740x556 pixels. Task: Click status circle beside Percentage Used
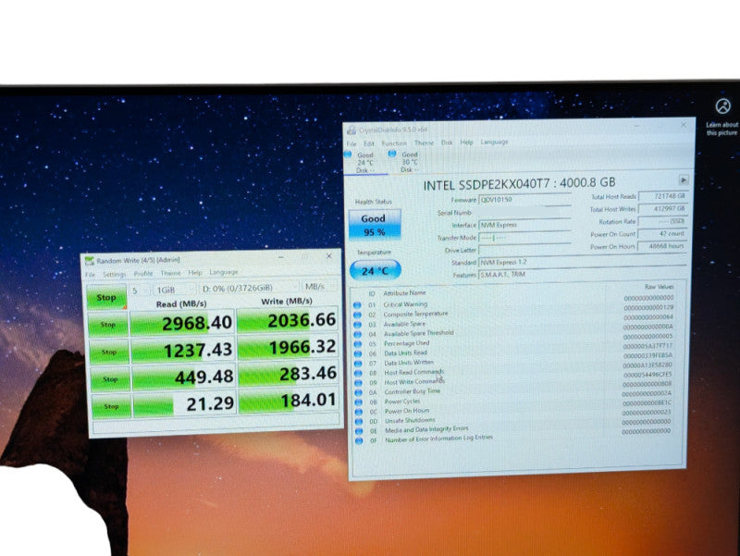[x=358, y=344]
